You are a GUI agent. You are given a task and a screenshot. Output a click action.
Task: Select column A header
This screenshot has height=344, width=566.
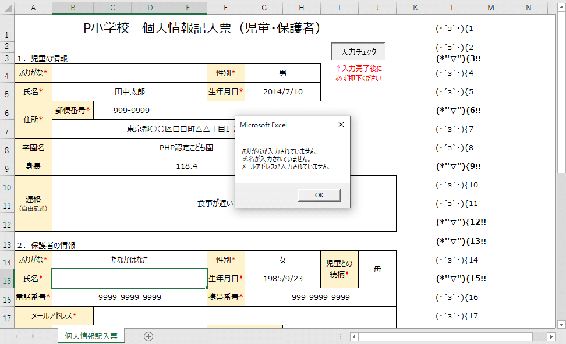(33, 8)
